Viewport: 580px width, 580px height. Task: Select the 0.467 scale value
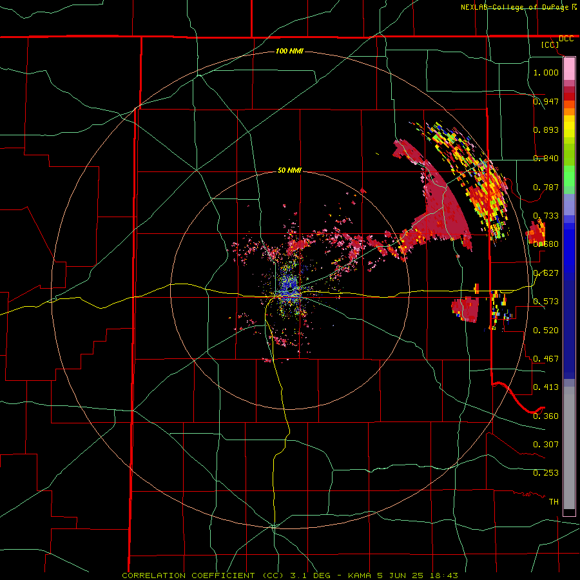tap(546, 358)
